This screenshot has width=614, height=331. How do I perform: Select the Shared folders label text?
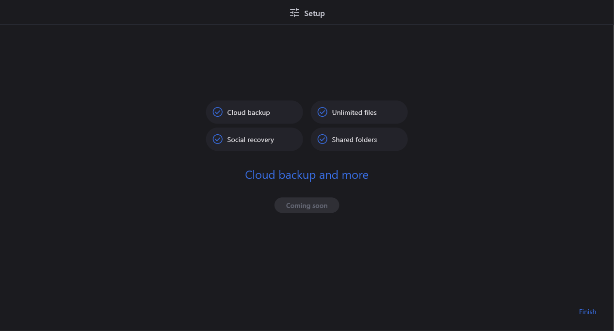(354, 140)
